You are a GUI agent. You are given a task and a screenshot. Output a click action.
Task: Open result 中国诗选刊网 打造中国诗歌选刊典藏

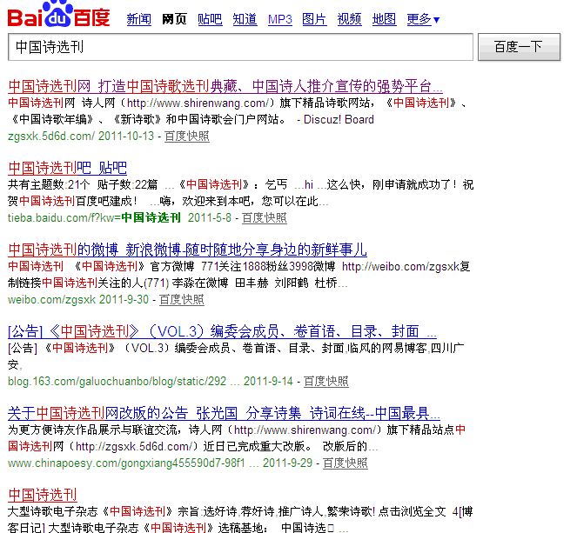(x=225, y=86)
